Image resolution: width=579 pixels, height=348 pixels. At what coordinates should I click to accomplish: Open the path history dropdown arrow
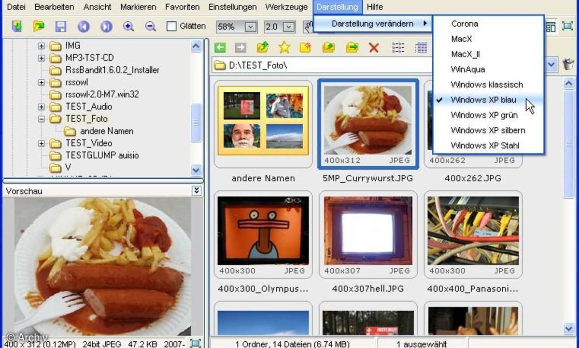pyautogui.click(x=551, y=65)
